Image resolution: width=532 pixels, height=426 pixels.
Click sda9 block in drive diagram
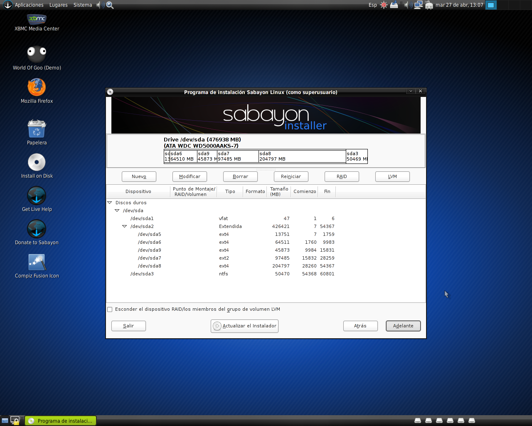(x=207, y=156)
